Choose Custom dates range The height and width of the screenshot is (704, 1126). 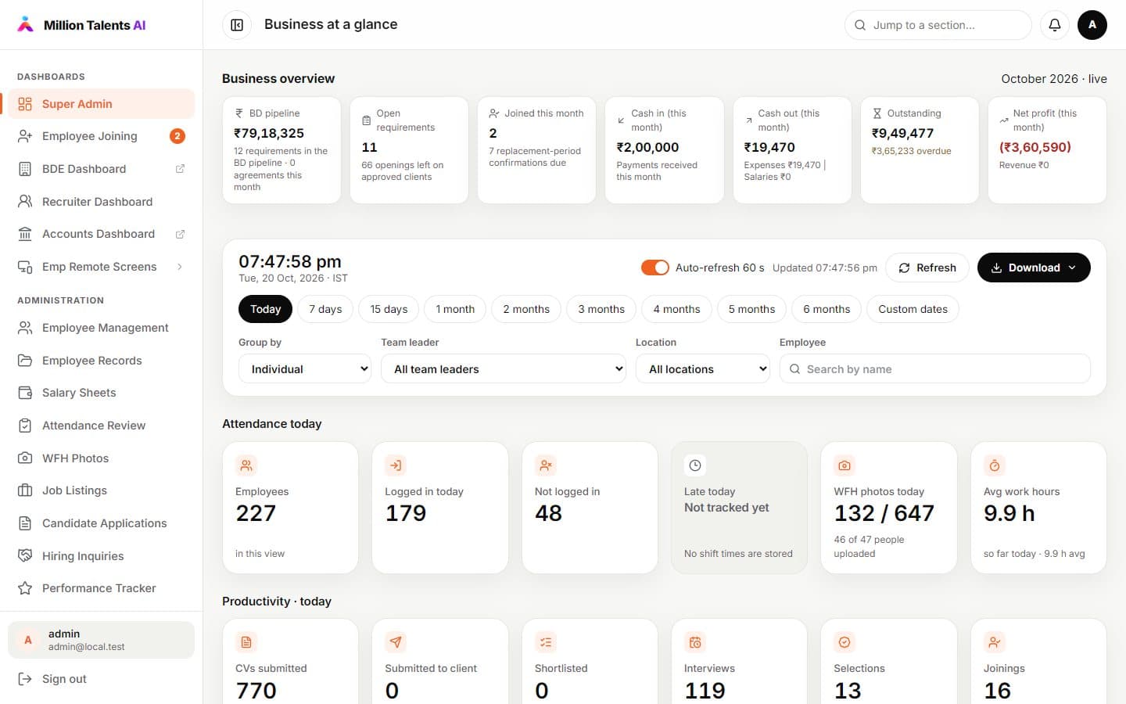click(913, 309)
